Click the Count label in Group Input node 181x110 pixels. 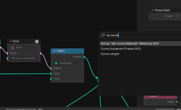coord(169,16)
